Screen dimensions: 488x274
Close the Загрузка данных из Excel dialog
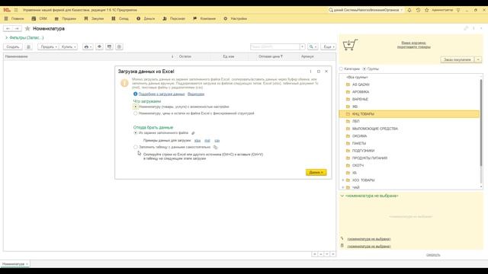pyautogui.click(x=326, y=72)
